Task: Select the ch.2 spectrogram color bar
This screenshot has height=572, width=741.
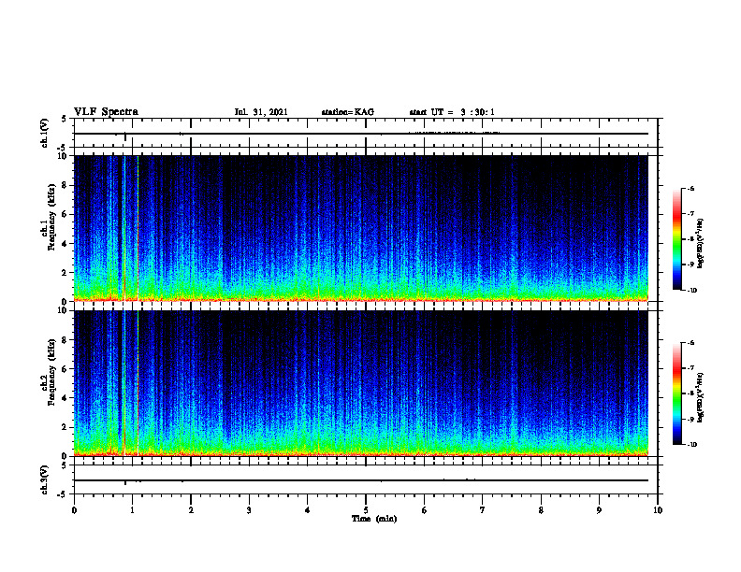Action: click(676, 393)
